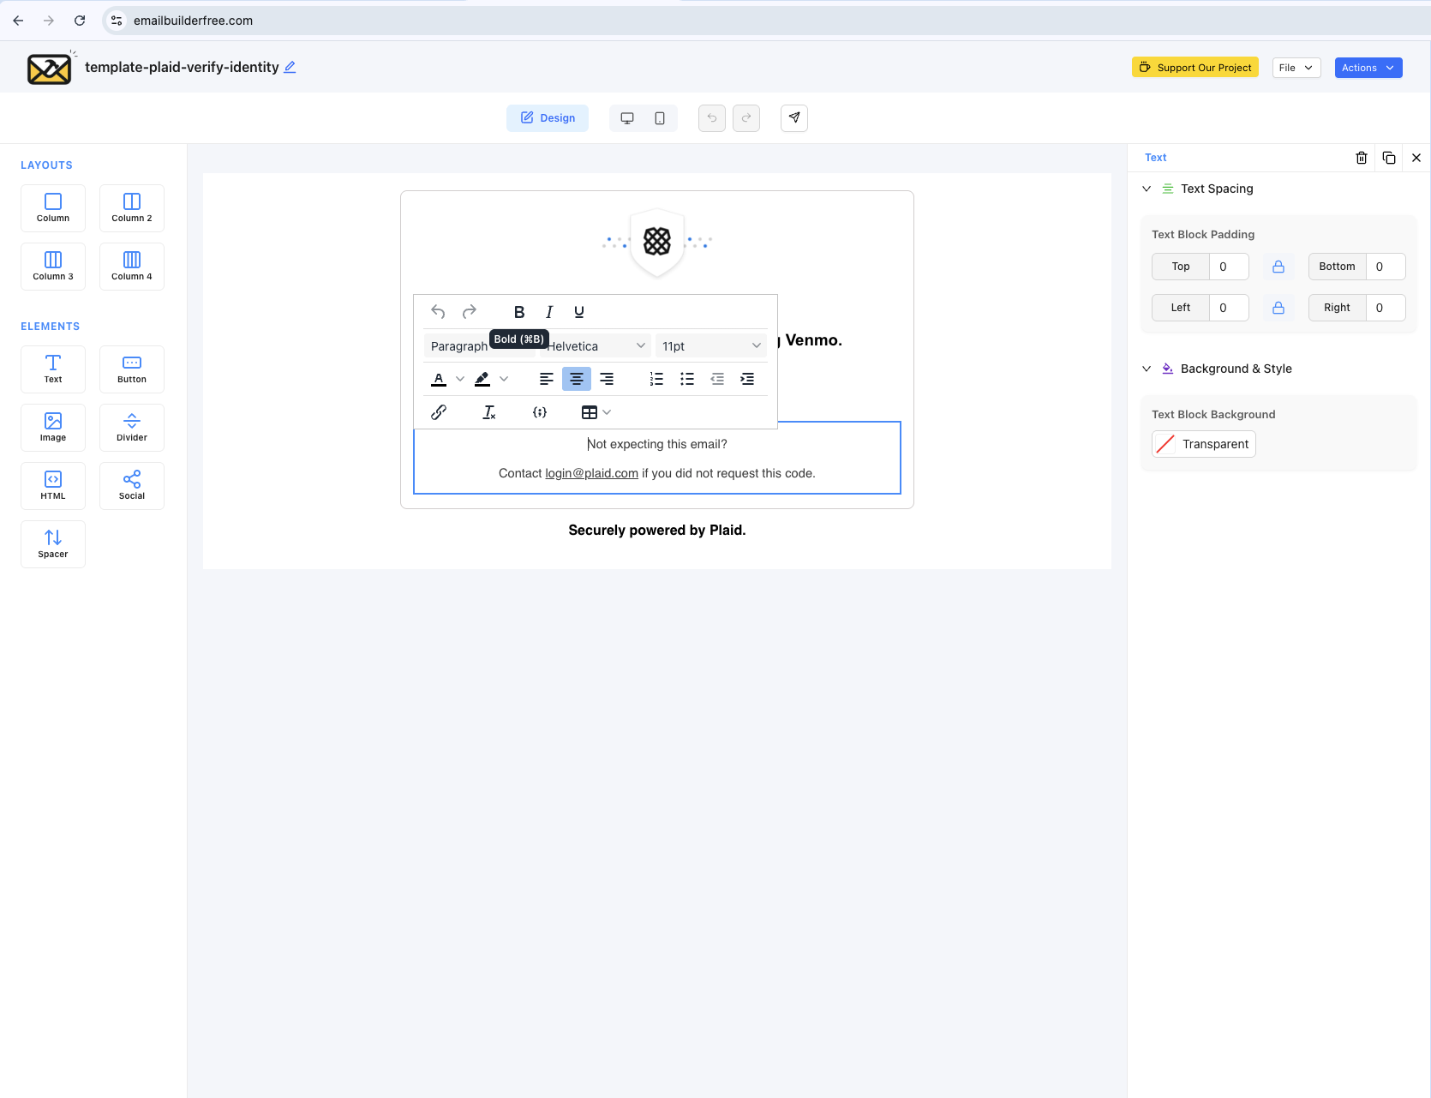1431x1098 pixels.
Task: Select the Text element in sidebar
Action: [52, 369]
